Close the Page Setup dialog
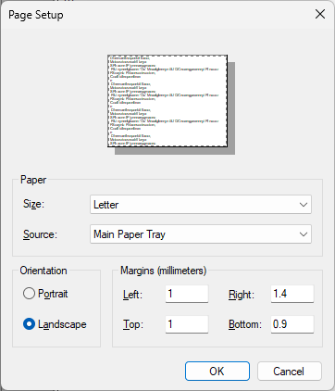Image resolution: width=335 pixels, height=391 pixels. (x=320, y=14)
